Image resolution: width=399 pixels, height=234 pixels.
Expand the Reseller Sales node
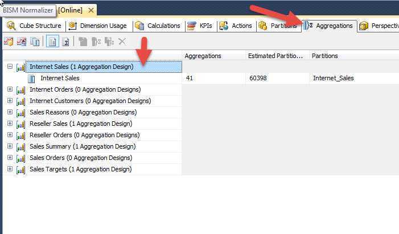tap(10, 123)
